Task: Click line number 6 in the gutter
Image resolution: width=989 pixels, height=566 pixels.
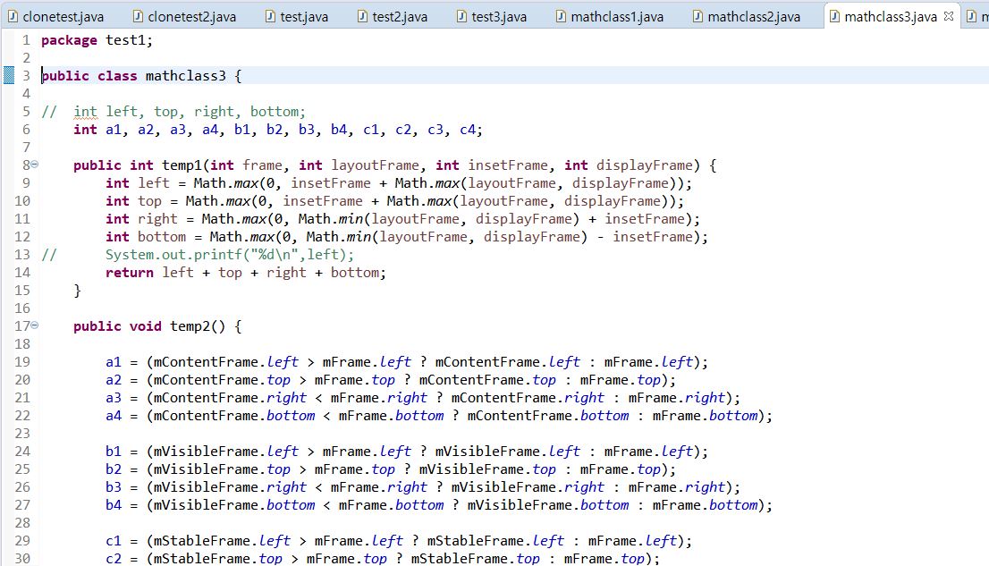Action: pyautogui.click(x=26, y=130)
